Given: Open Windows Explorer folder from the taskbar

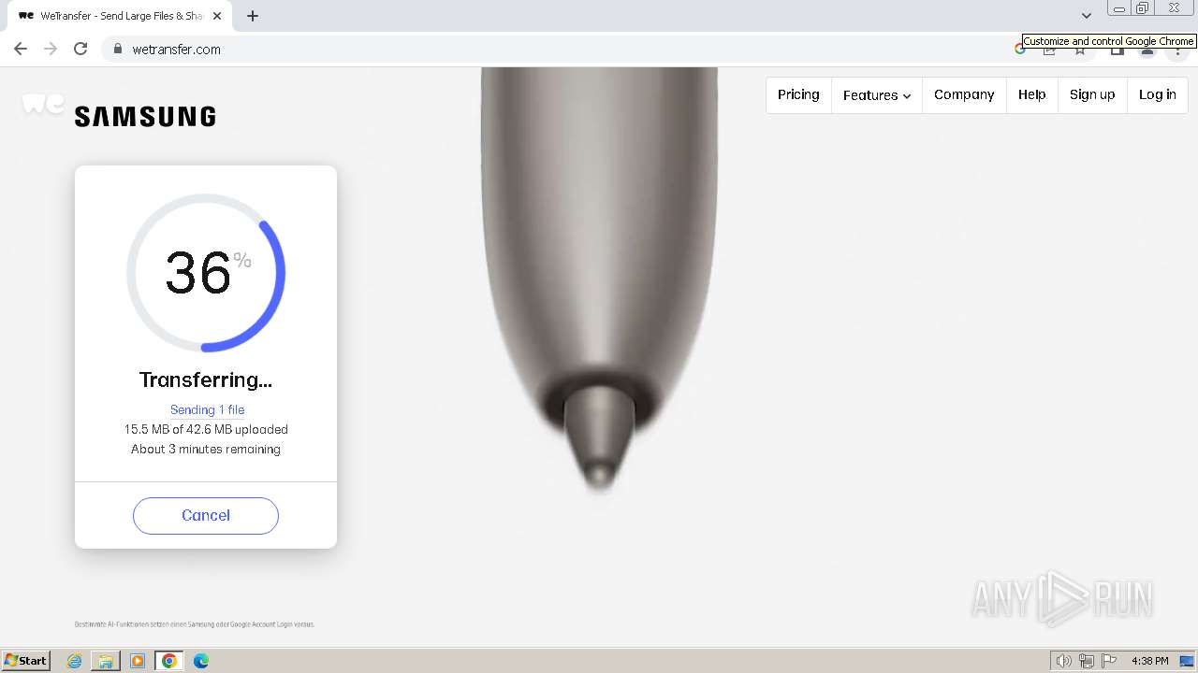Looking at the screenshot, I should pos(106,661).
